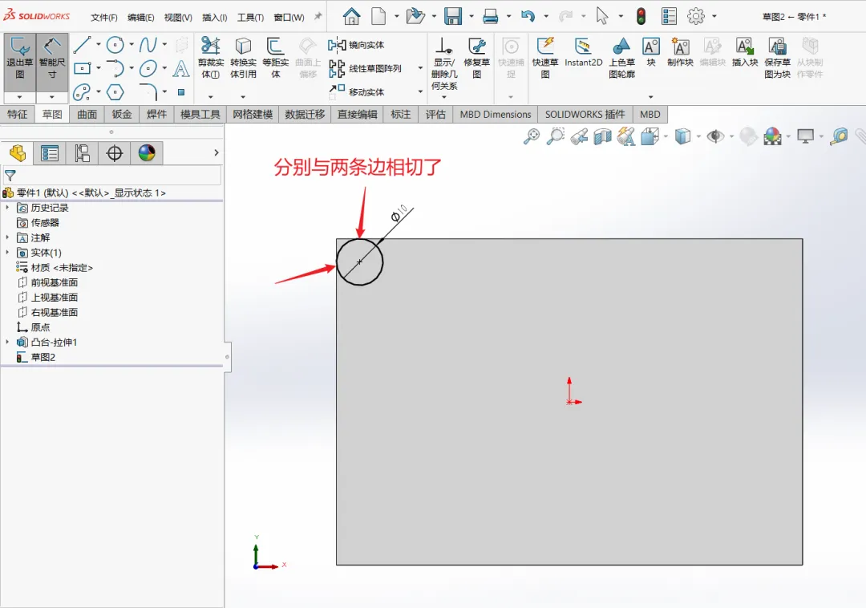Click the Convert Entities (转换实体引用) icon
Viewport: 866px width, 608px height.
(243, 58)
